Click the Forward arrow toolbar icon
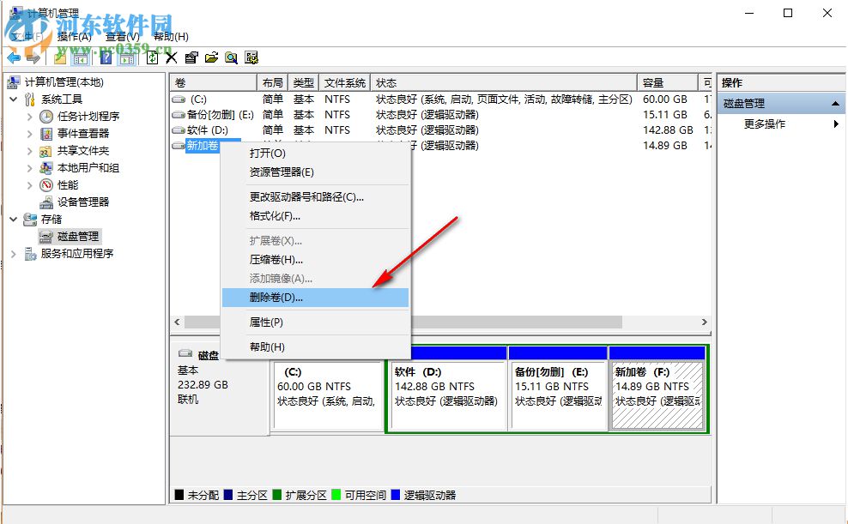This screenshot has width=848, height=524. click(x=33, y=57)
